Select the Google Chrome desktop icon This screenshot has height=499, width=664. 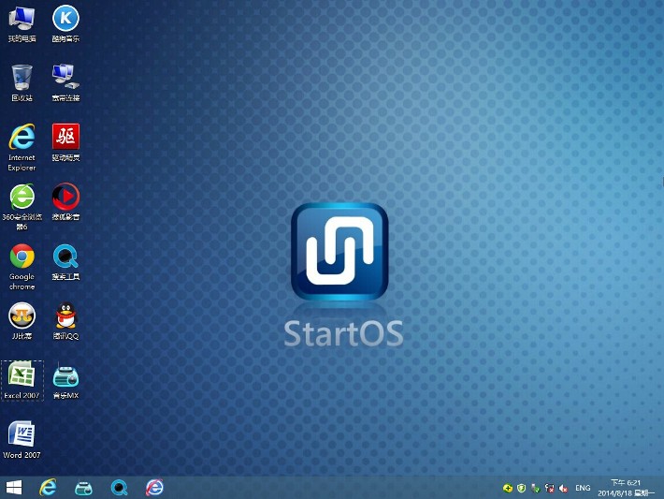click(x=22, y=267)
